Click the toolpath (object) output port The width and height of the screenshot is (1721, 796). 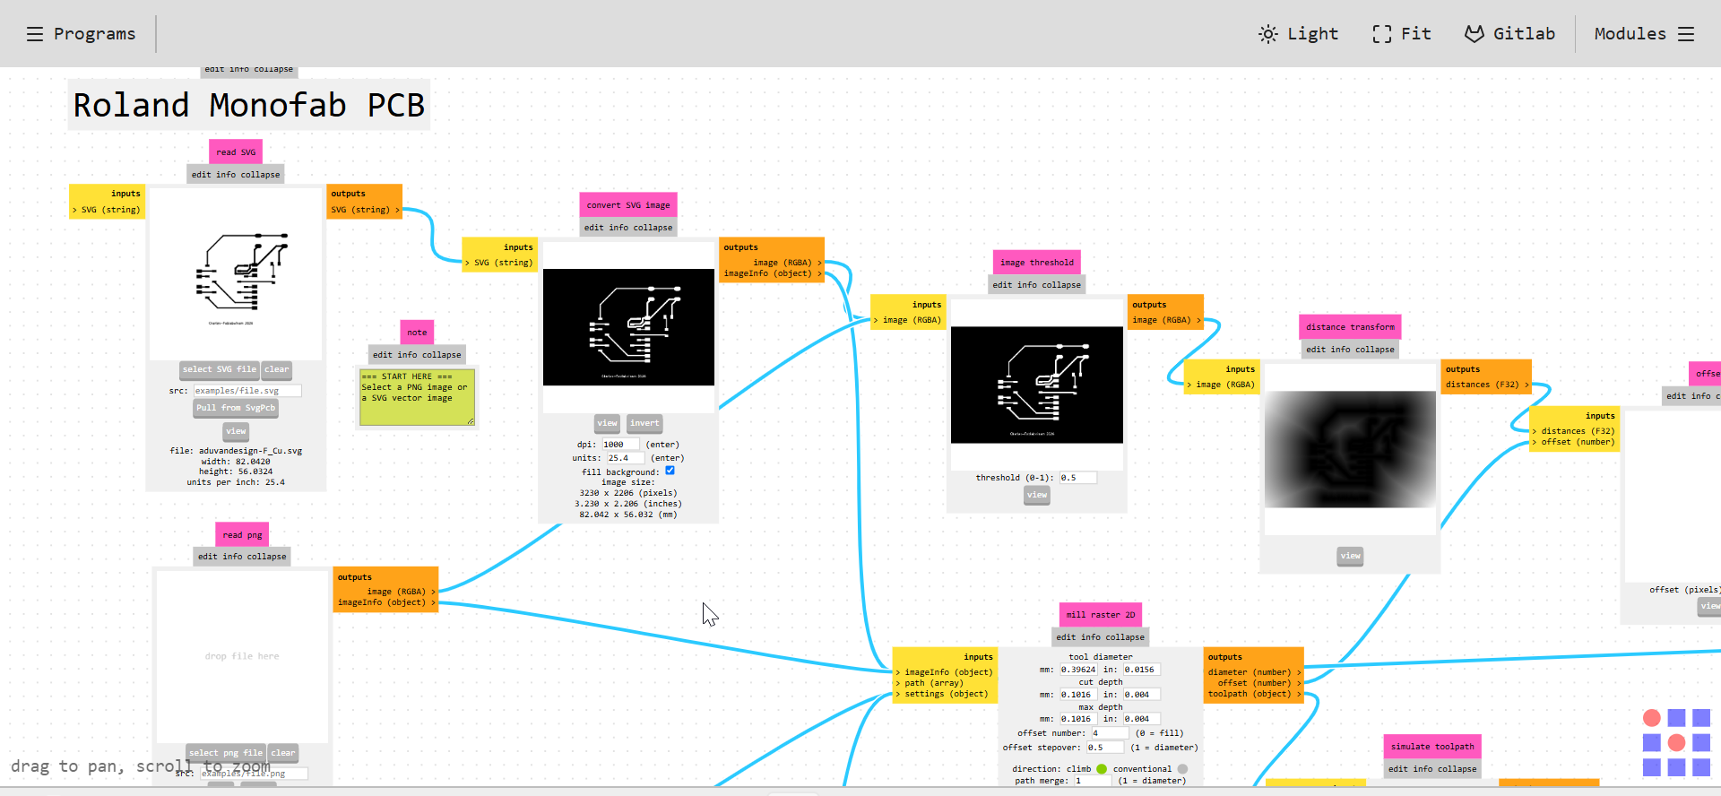1254,694
